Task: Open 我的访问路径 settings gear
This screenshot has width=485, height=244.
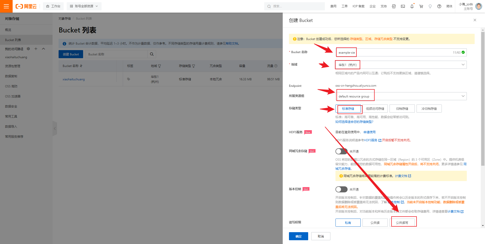Action: (28, 49)
